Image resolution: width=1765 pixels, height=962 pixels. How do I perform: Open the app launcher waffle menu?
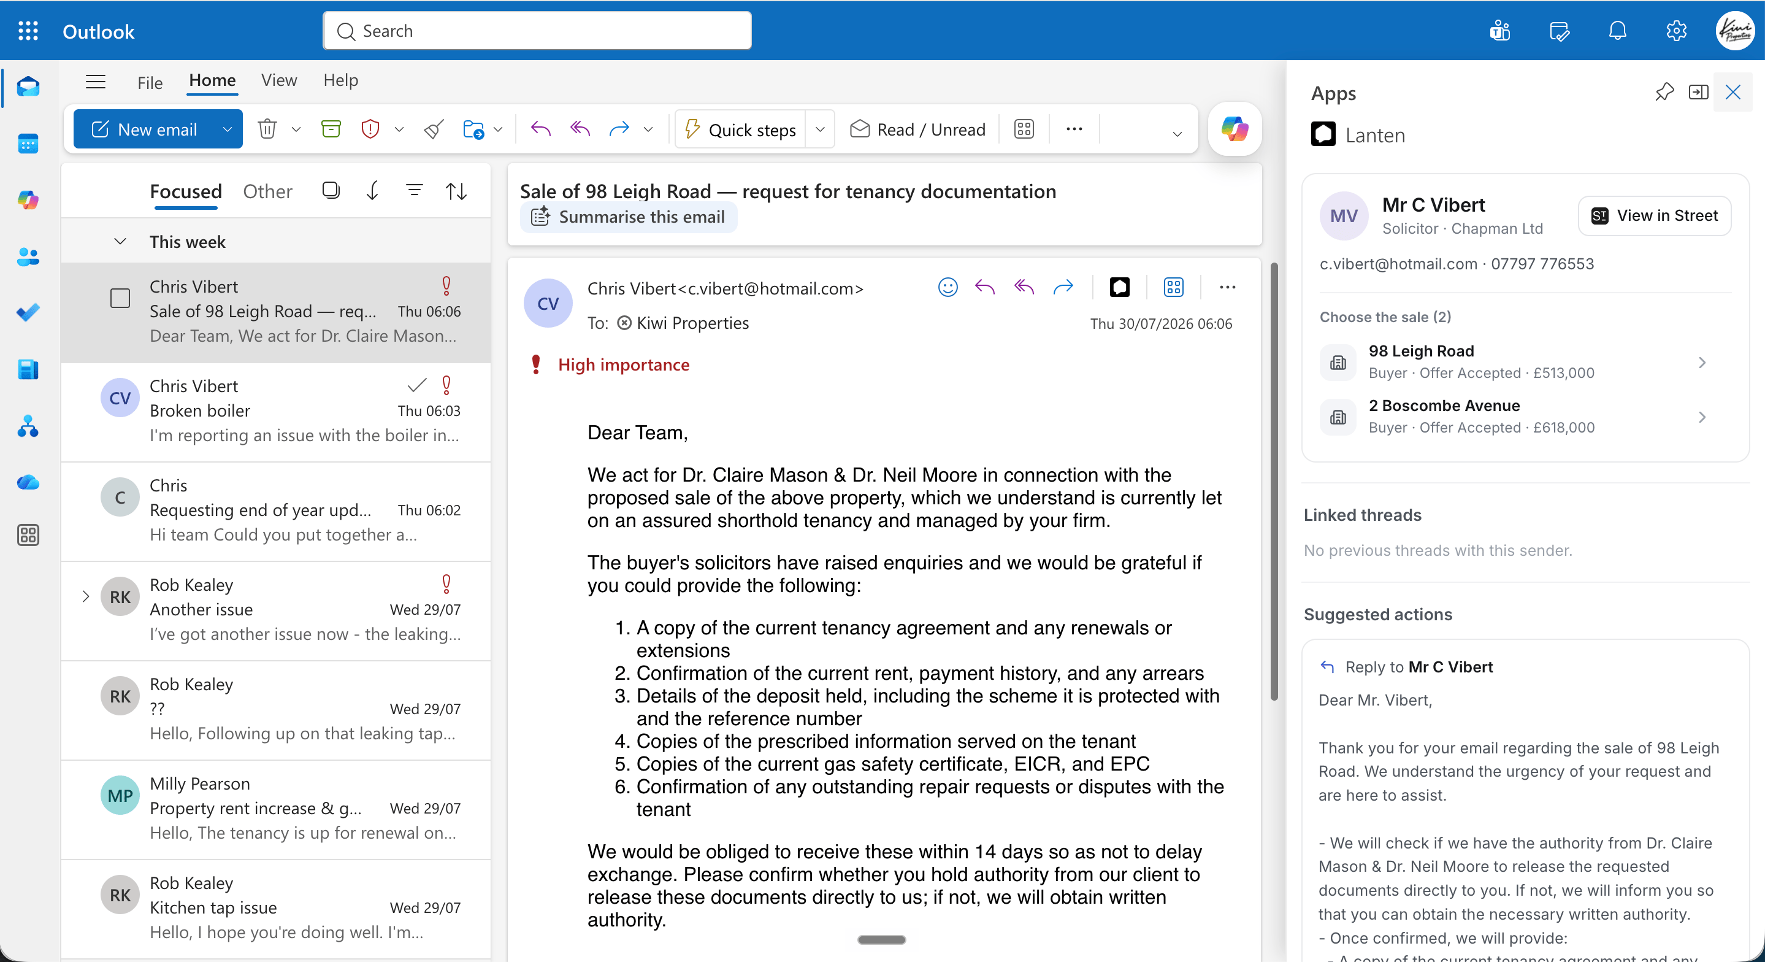tap(28, 31)
